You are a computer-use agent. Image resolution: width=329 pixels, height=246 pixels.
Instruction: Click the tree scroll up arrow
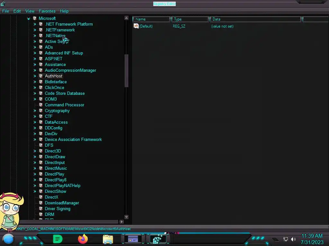(x=126, y=18)
